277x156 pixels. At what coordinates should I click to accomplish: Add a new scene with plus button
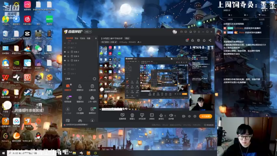[96, 38]
